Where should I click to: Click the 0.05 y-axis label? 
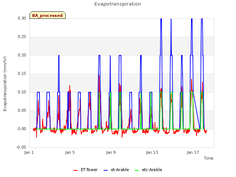[22, 111]
